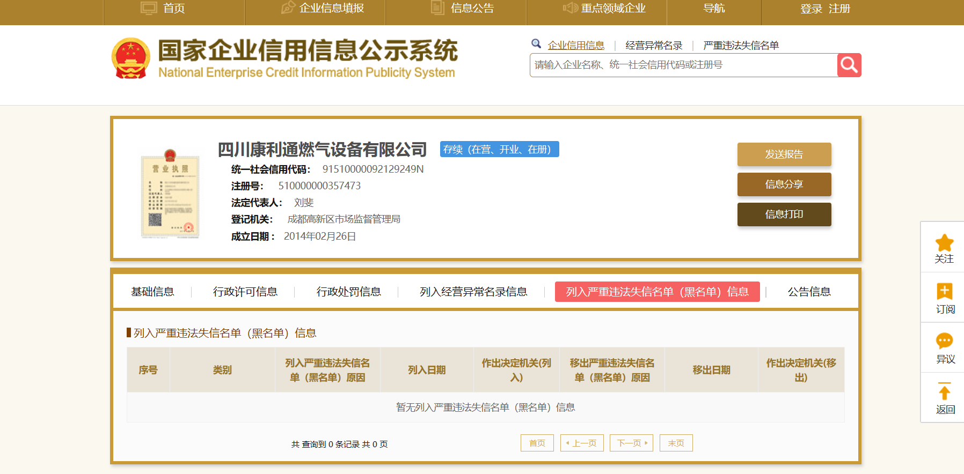The height and width of the screenshot is (474, 964).
Task: Select the 列入严重违法失信名单（黑名单）信息 tab
Action: [x=658, y=292]
